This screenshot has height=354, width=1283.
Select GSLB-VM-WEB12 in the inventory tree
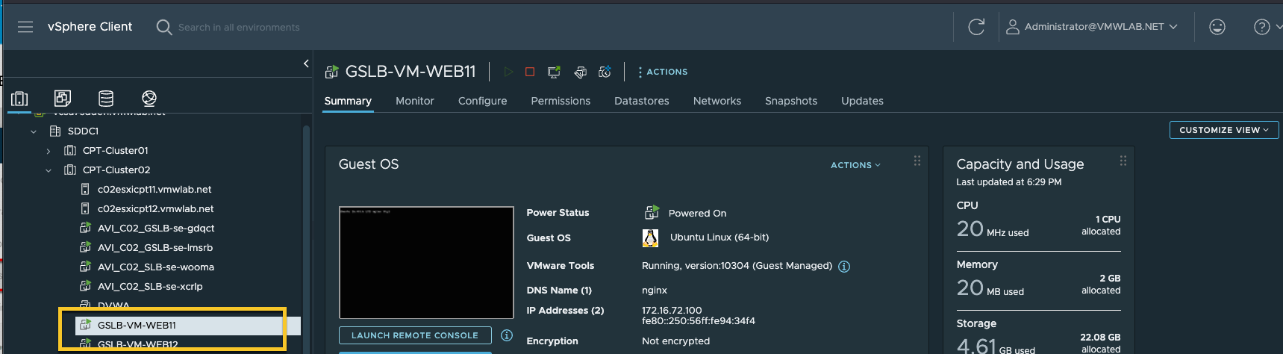click(x=137, y=345)
